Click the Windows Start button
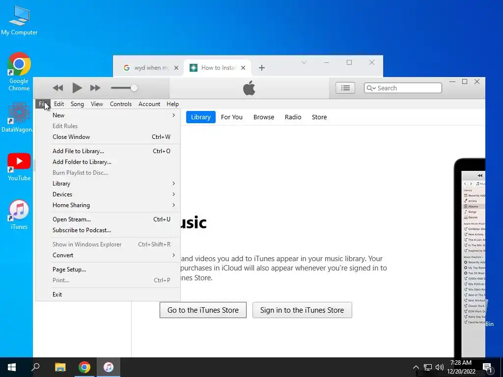Image resolution: width=503 pixels, height=377 pixels. (x=12, y=367)
